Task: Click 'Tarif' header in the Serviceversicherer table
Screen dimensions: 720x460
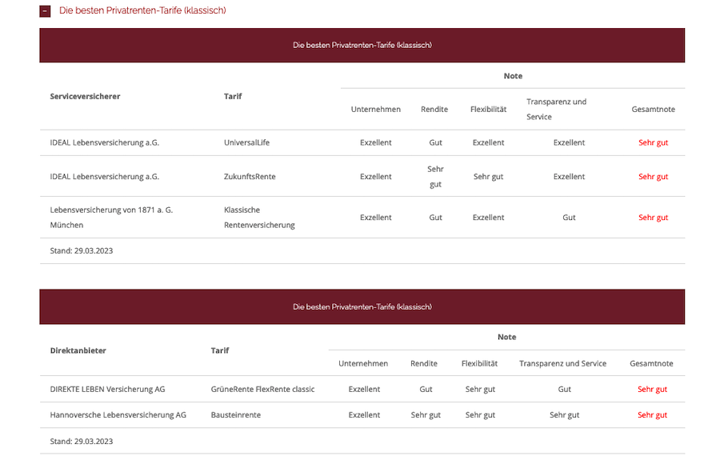Action: (233, 97)
